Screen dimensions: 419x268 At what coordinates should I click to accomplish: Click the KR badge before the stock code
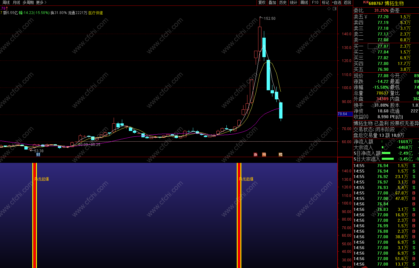pyautogui.click(x=366, y=2)
